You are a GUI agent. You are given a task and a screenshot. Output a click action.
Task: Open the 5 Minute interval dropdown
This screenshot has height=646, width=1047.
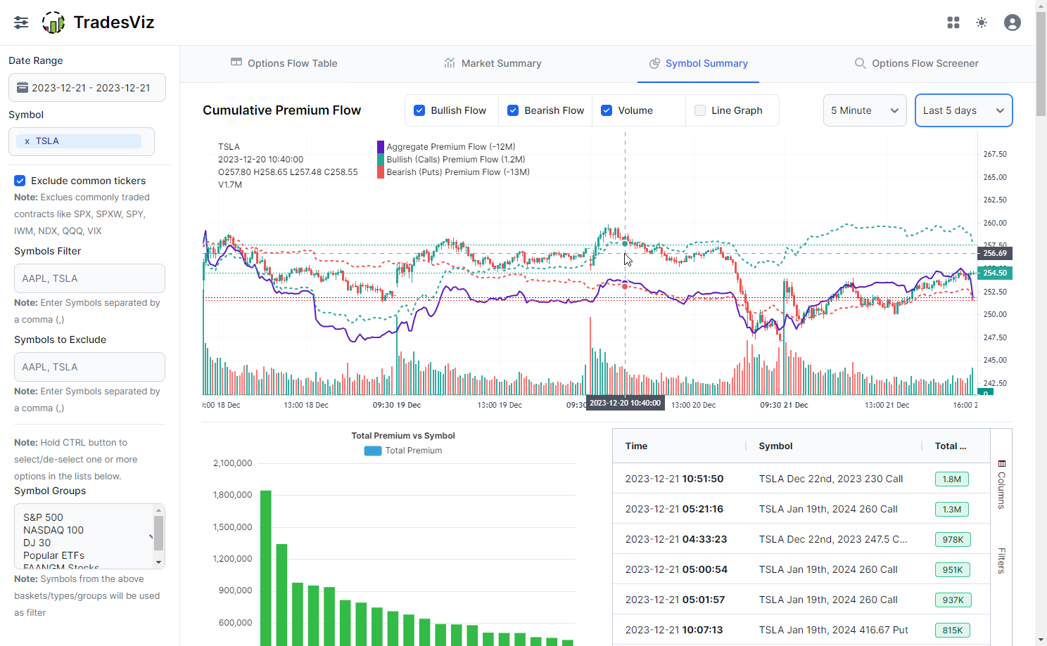click(865, 110)
